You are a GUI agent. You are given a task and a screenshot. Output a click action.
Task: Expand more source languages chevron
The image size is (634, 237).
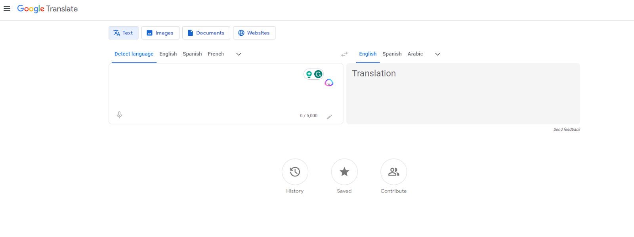point(239,54)
